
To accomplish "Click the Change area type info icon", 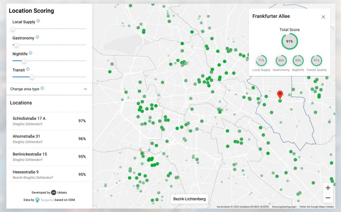I will point(42,88).
